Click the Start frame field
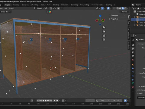The height and width of the screenshot is (109, 145). coord(105,101)
